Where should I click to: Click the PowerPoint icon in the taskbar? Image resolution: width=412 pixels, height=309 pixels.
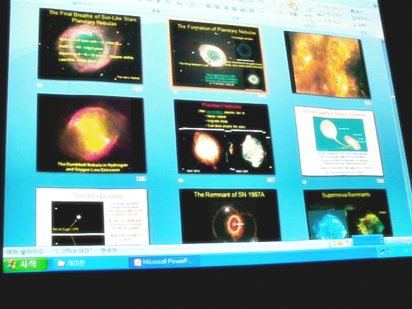139,262
